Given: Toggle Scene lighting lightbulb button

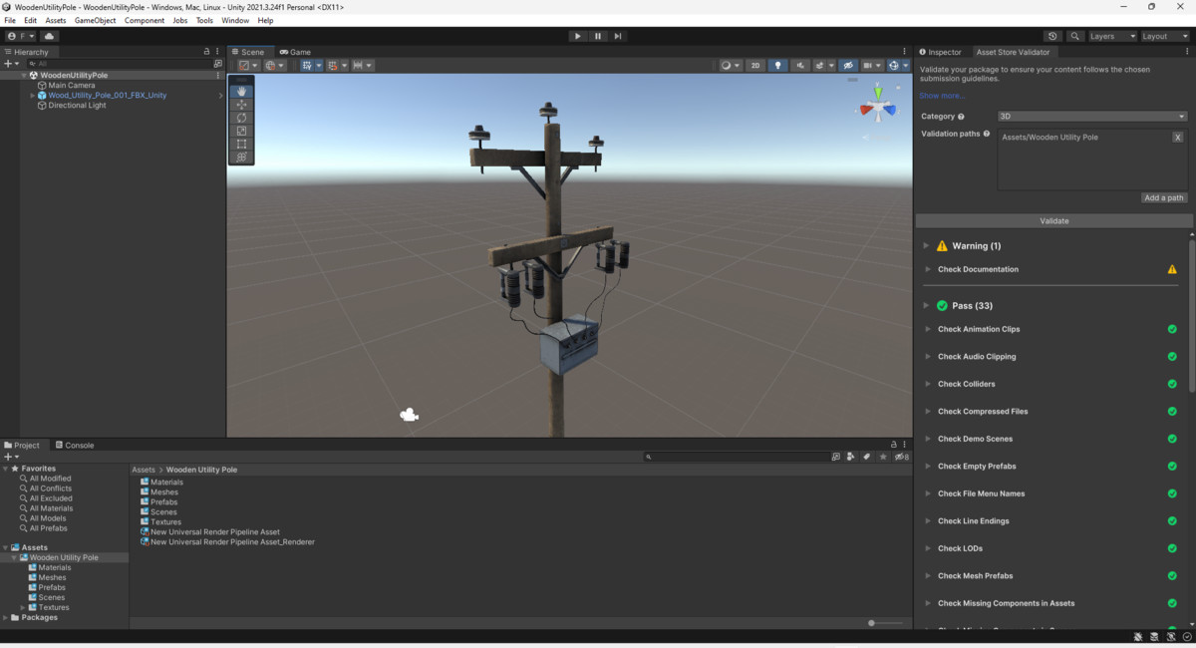Looking at the screenshot, I should [x=778, y=65].
